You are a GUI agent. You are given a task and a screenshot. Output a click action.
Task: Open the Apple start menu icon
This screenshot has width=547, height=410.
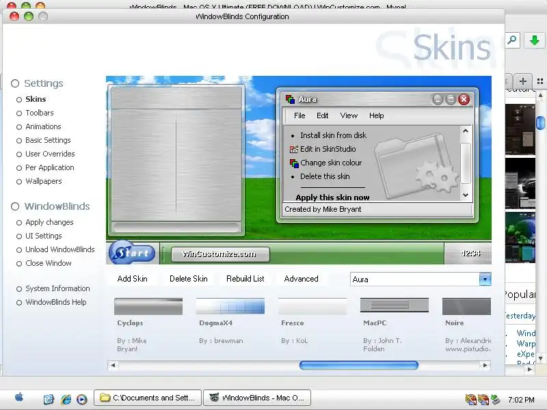point(20,397)
